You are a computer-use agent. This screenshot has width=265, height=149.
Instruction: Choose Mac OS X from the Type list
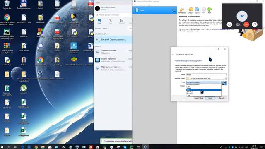(x=204, y=94)
